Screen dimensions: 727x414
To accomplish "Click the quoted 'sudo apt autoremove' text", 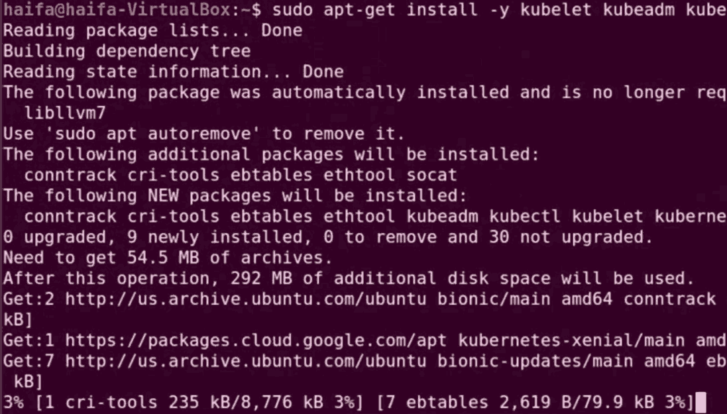I will pyautogui.click(x=153, y=134).
